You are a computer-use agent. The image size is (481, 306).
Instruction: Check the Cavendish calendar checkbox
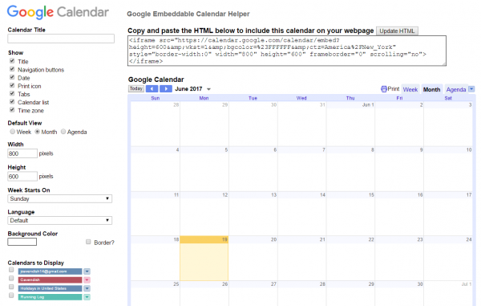click(x=11, y=279)
